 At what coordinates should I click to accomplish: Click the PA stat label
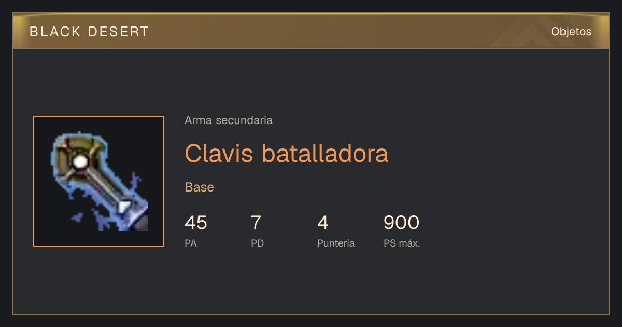coord(191,243)
